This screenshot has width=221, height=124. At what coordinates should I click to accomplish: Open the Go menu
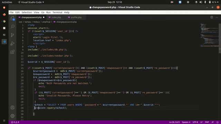[x=43, y=12]
